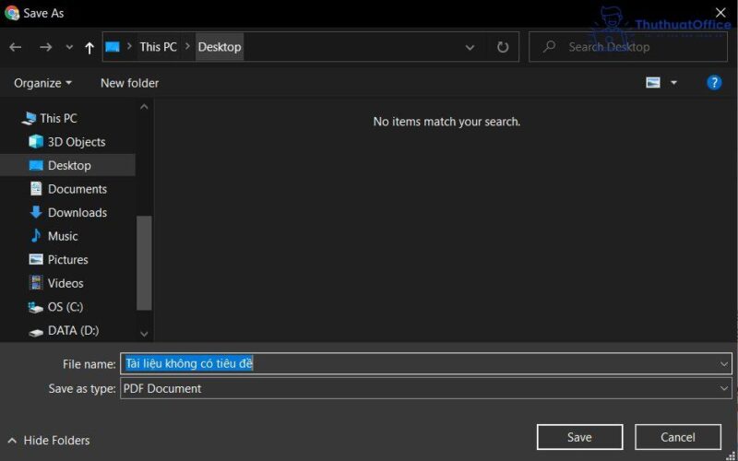Screen dimensions: 738x461
Task: Click the magnifier icon in search box
Action: 549,47
